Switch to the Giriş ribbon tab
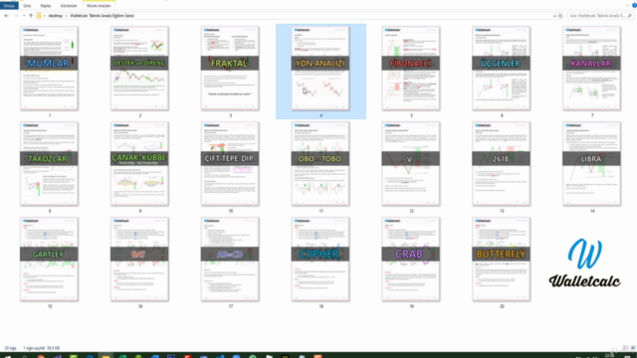This screenshot has width=637, height=358. pos(27,6)
